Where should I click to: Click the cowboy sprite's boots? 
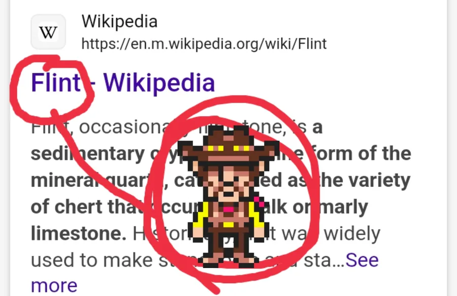228,261
